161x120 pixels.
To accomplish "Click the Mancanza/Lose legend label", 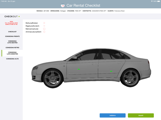I will point(32,29).
